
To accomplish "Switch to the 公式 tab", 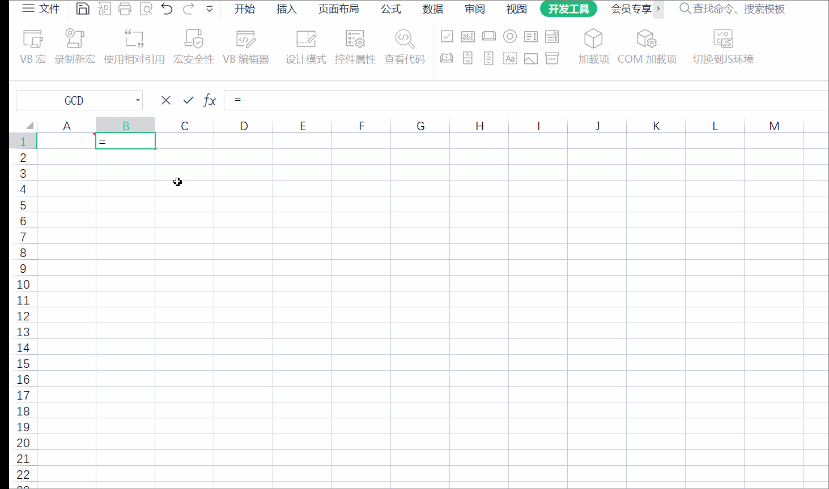I will pos(391,9).
